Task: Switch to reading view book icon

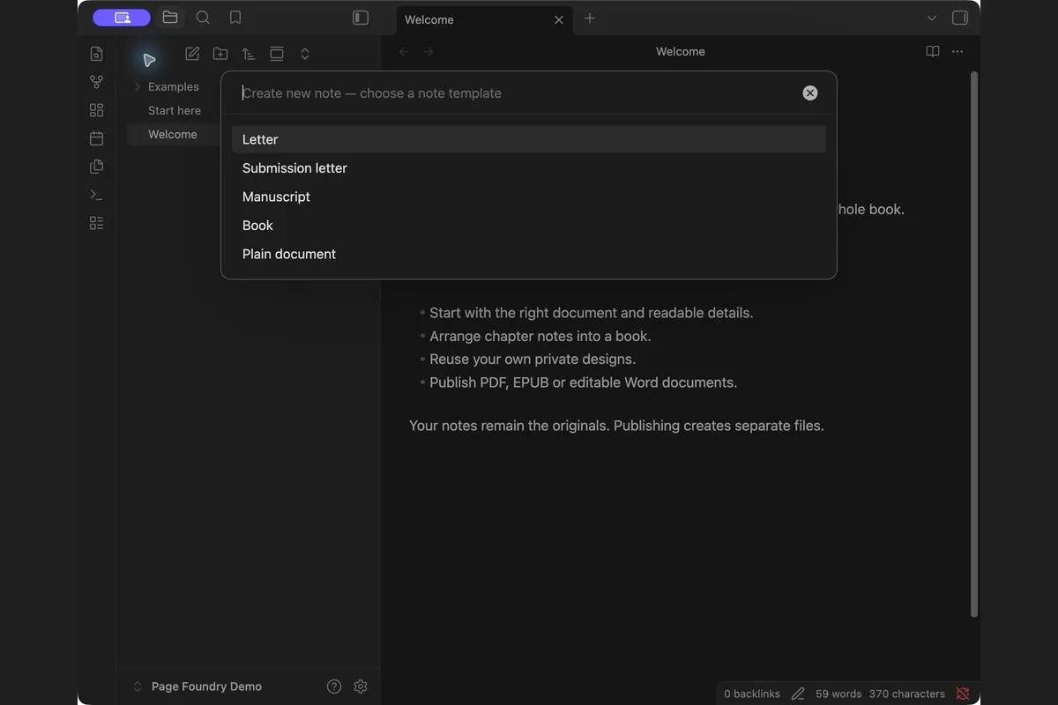Action: click(x=933, y=52)
